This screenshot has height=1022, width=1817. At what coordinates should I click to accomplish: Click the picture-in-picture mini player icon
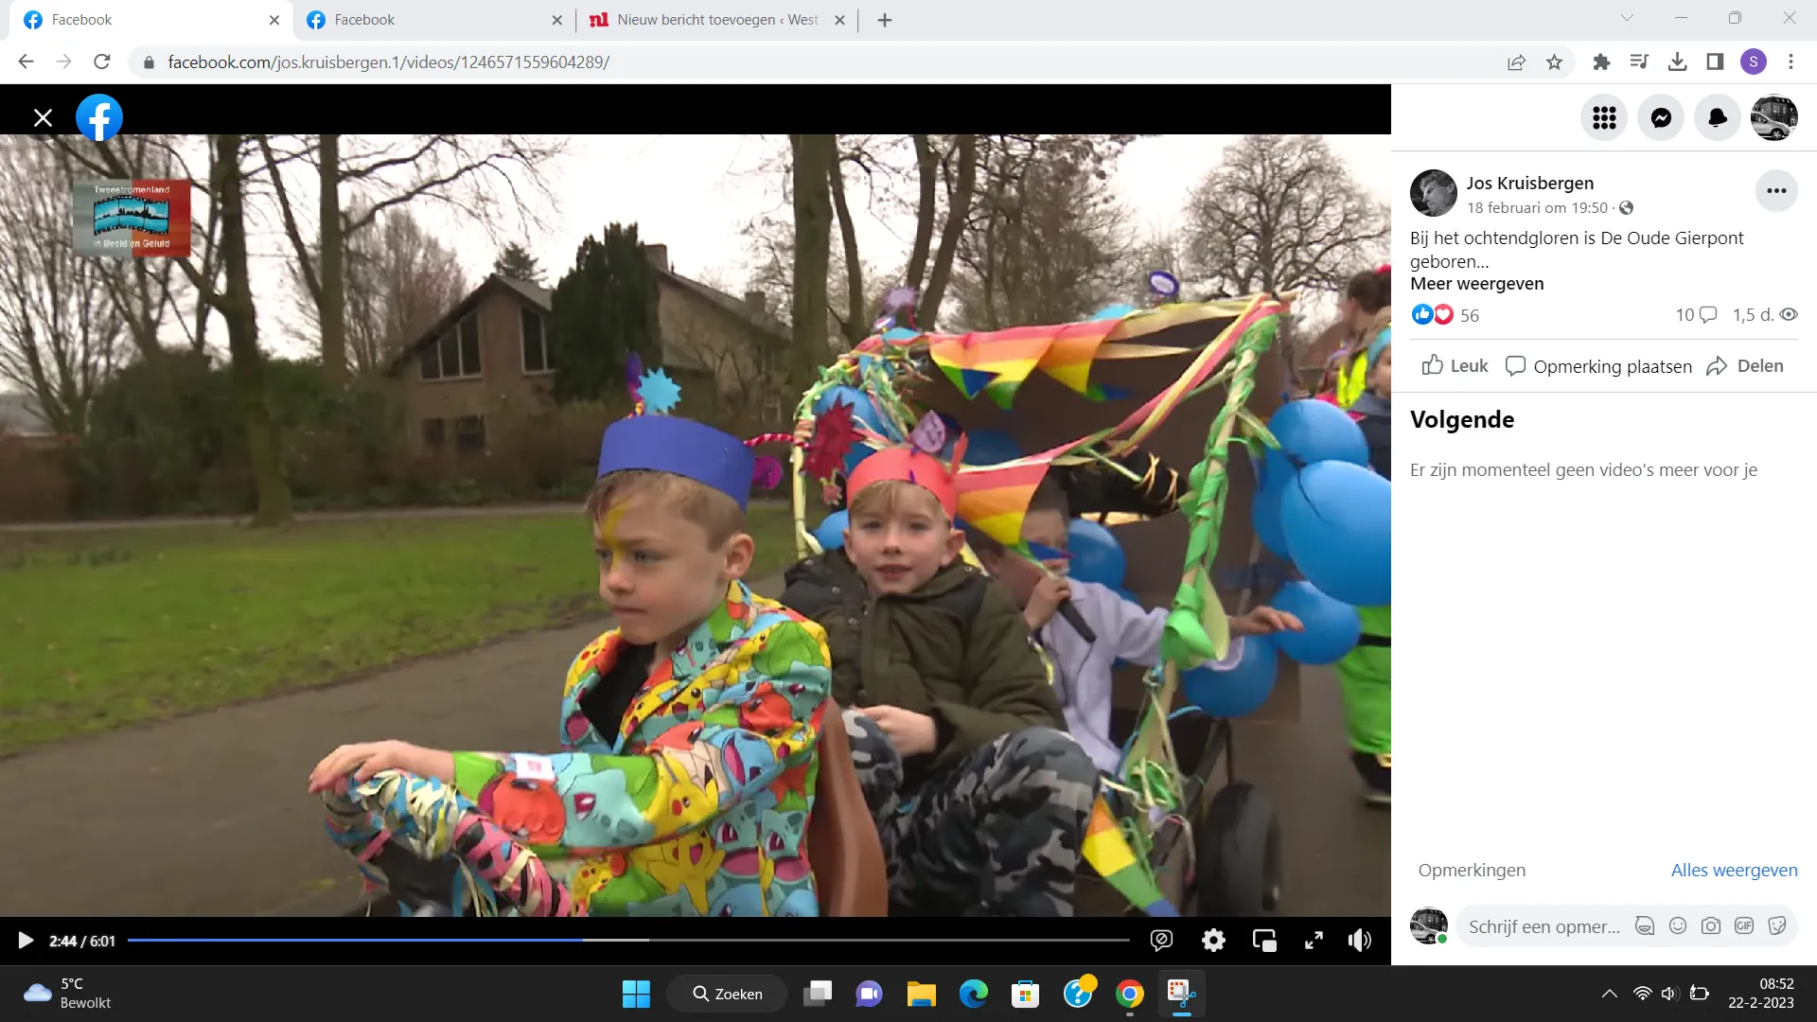tap(1264, 940)
